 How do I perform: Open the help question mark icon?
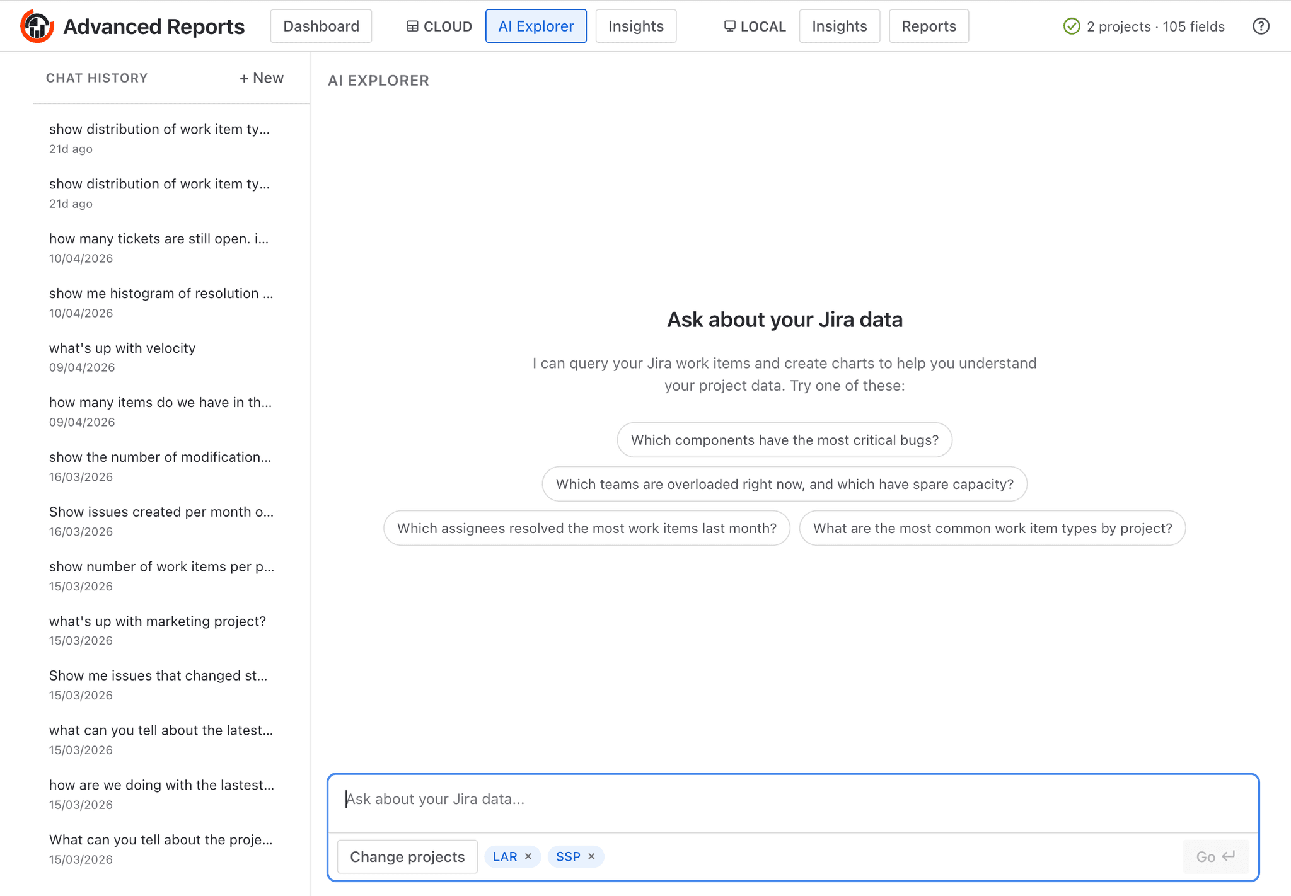[x=1261, y=26]
